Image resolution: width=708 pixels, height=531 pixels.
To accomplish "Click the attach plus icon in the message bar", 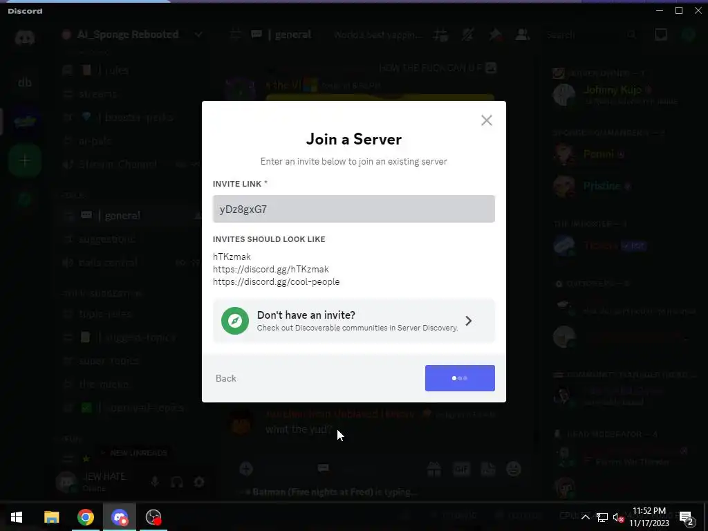I will click(246, 469).
